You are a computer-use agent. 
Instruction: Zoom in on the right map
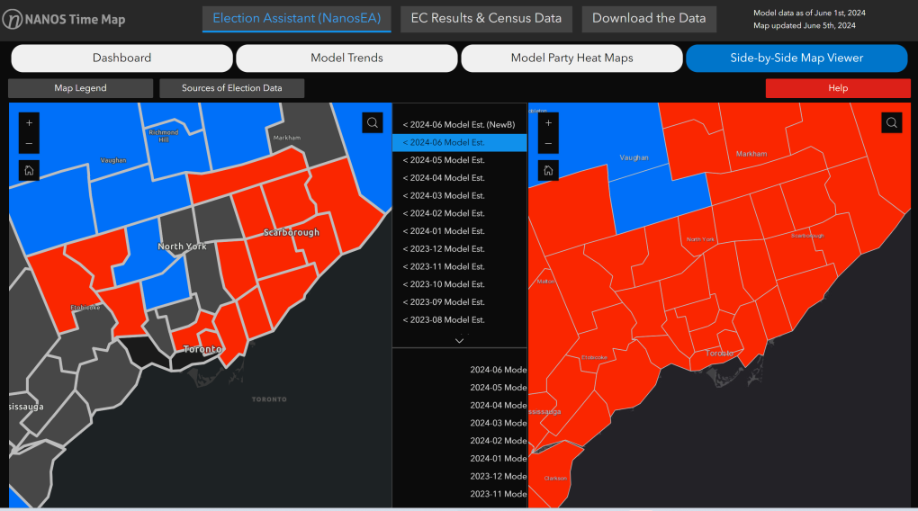[549, 123]
